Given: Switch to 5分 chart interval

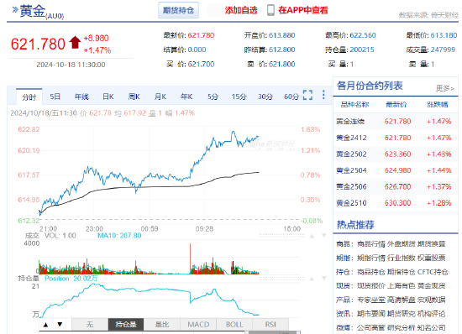Looking at the screenshot, I should point(213,97).
